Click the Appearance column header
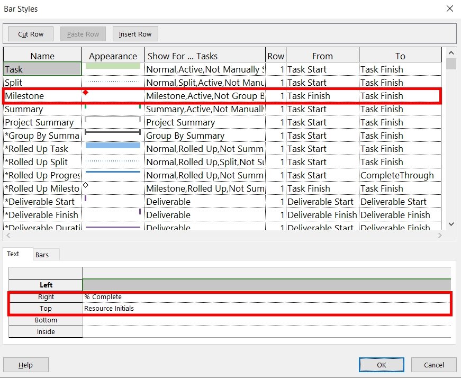The image size is (461, 378). click(x=113, y=56)
